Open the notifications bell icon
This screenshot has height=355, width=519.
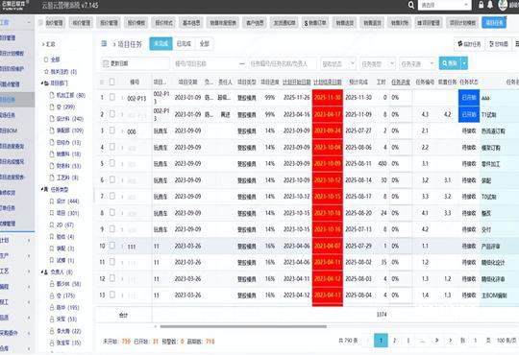(490, 5)
